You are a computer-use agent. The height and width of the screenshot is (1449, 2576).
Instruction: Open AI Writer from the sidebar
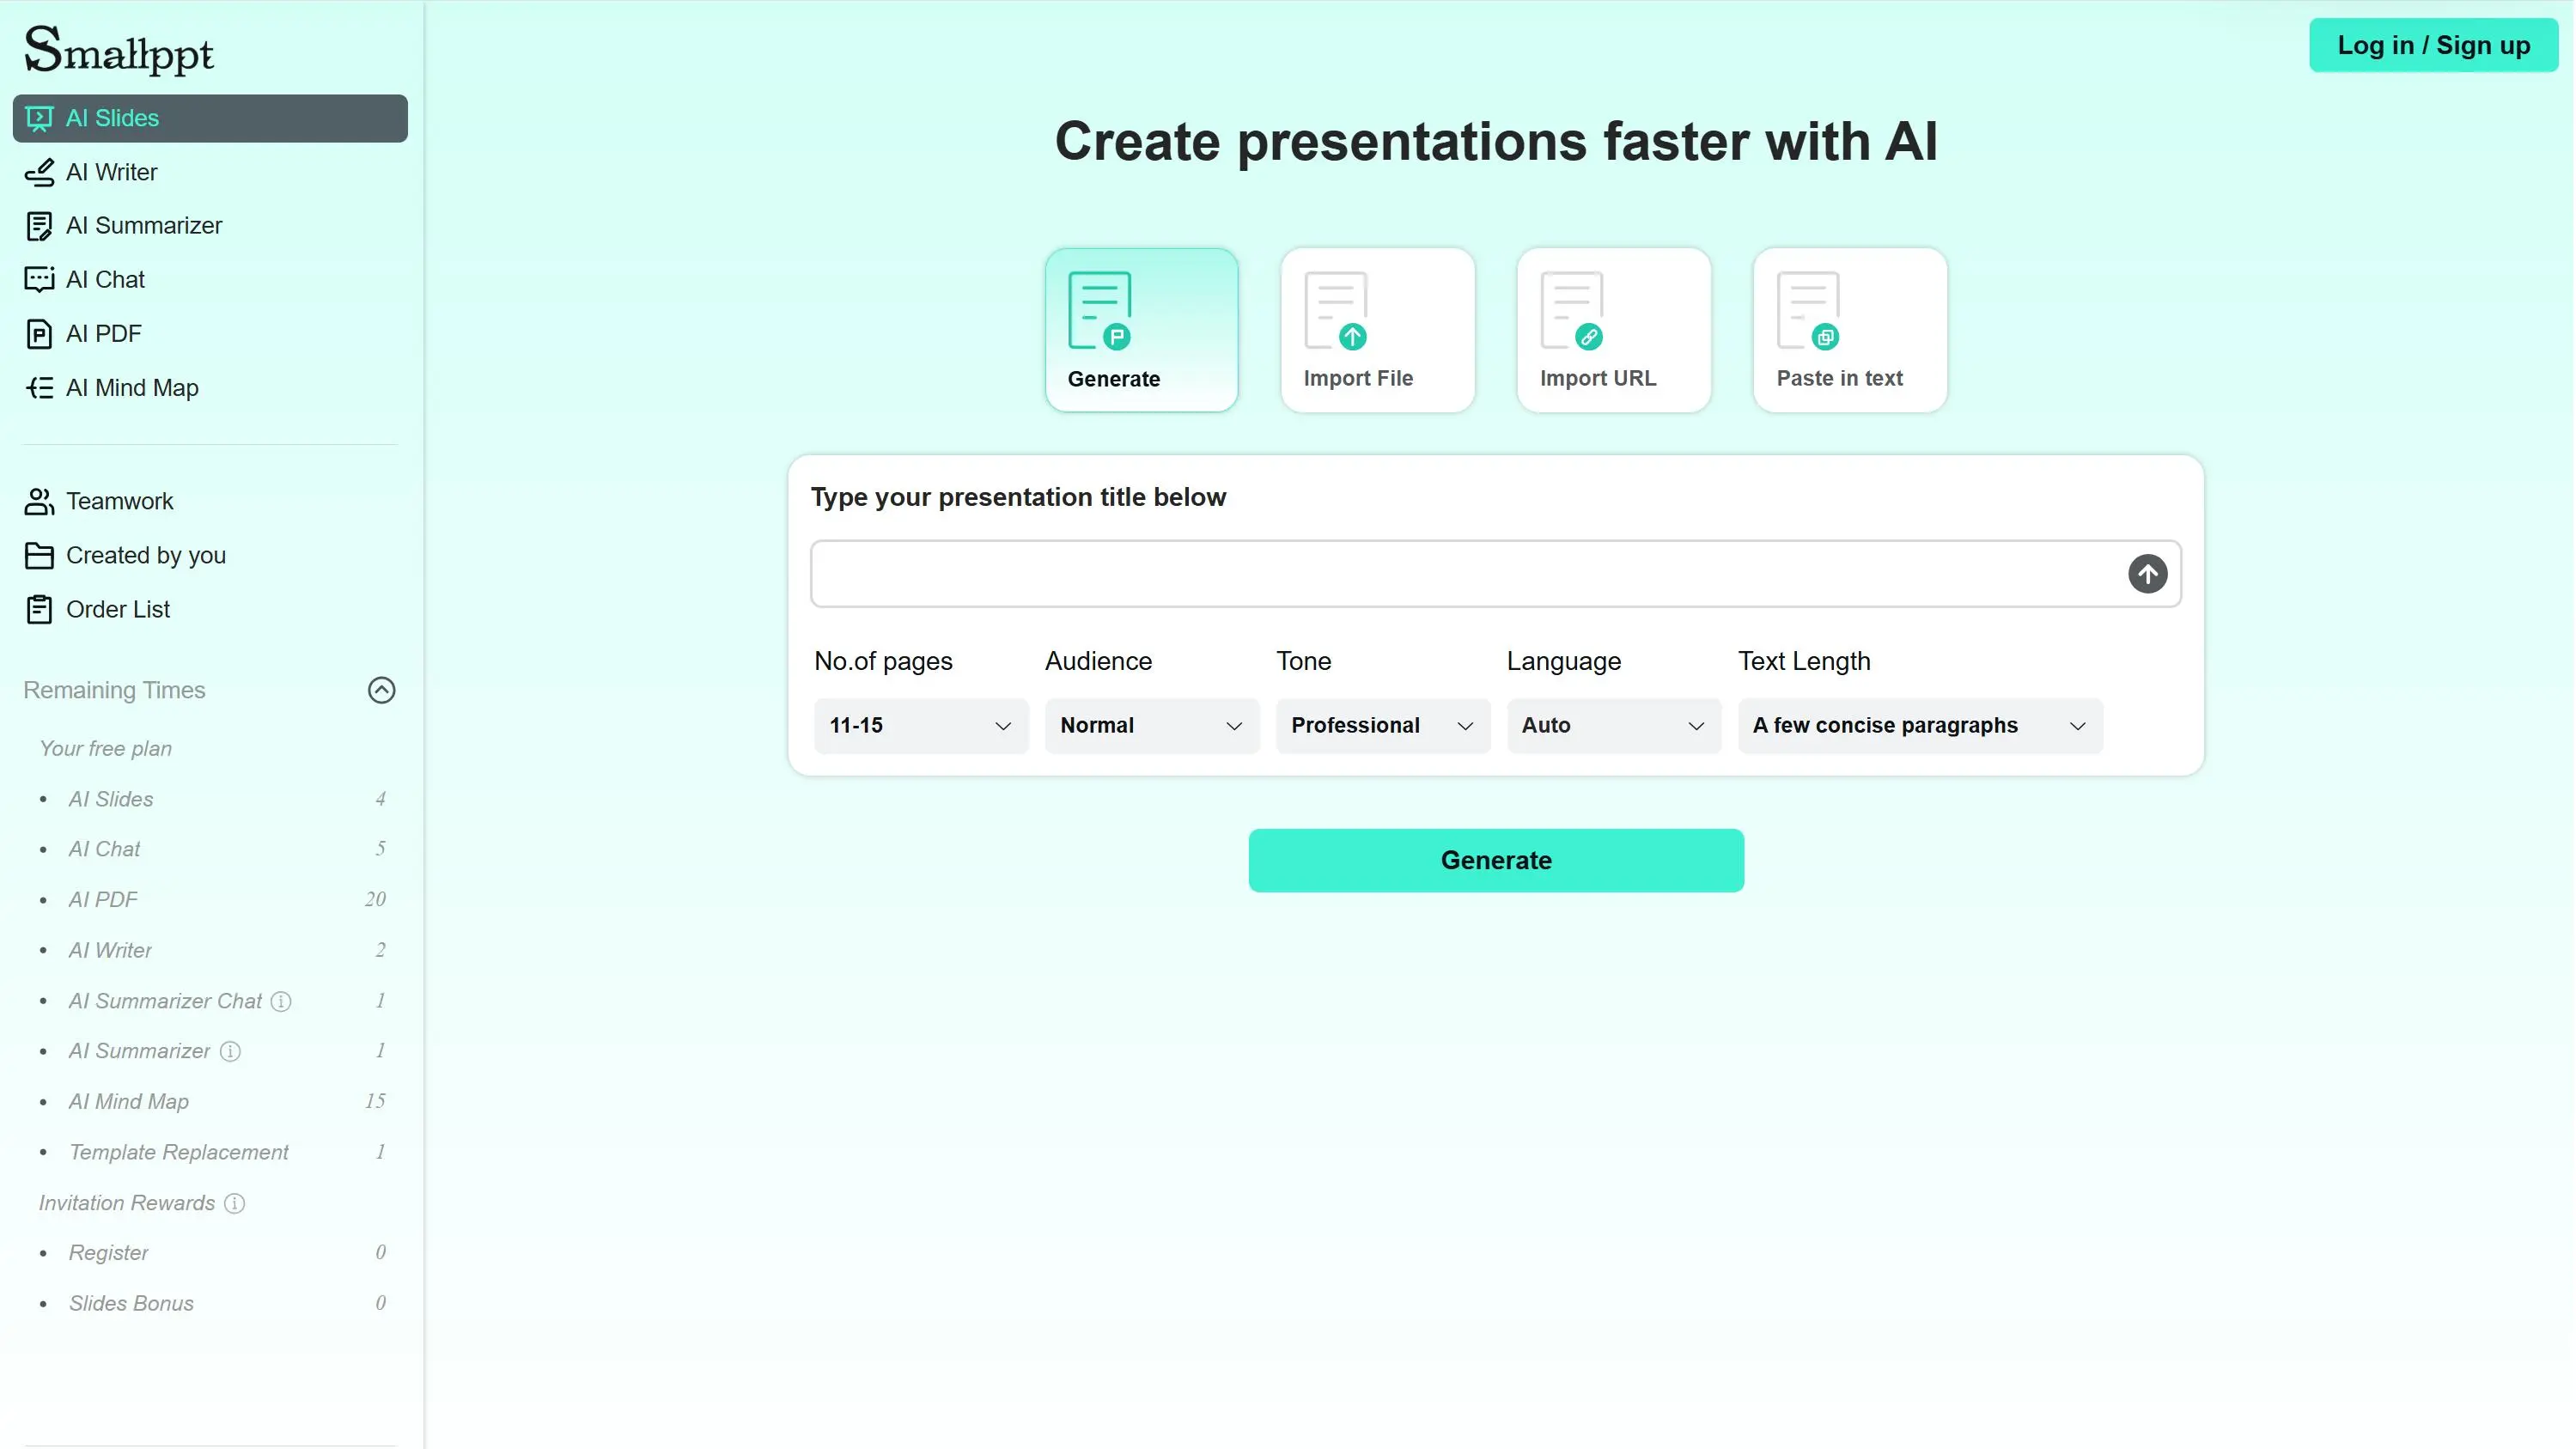pyautogui.click(x=210, y=172)
